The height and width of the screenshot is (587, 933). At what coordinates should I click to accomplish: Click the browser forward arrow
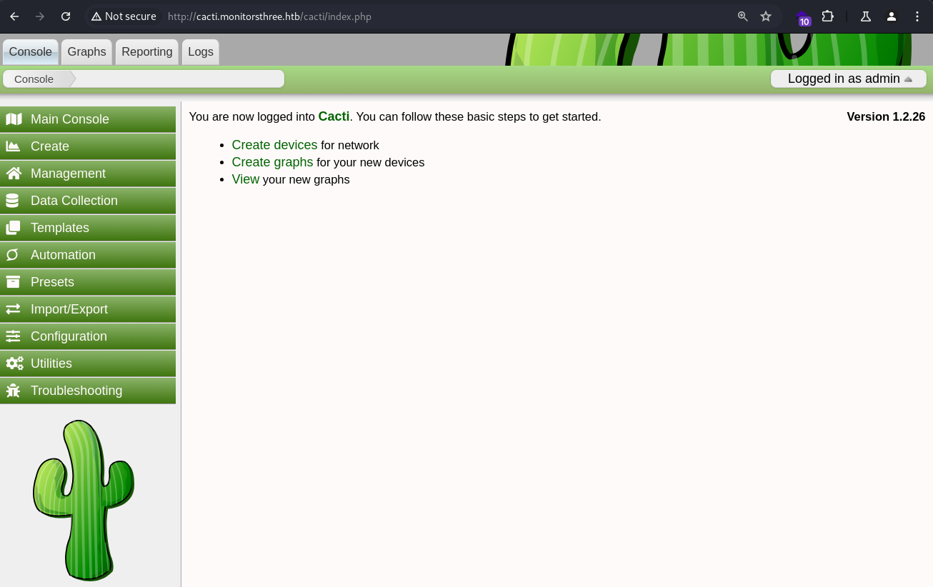tap(40, 16)
